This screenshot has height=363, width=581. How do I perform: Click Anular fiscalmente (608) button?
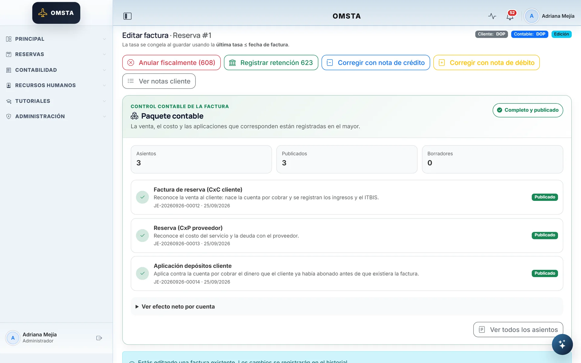pos(171,63)
